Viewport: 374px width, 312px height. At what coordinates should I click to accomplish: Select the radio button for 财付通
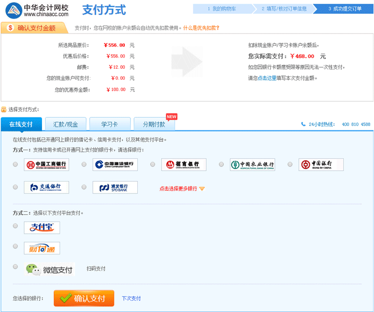(x=16, y=246)
